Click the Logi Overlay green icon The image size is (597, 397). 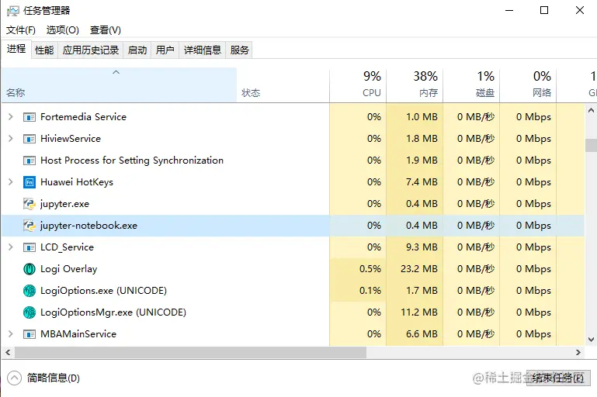[30, 269]
